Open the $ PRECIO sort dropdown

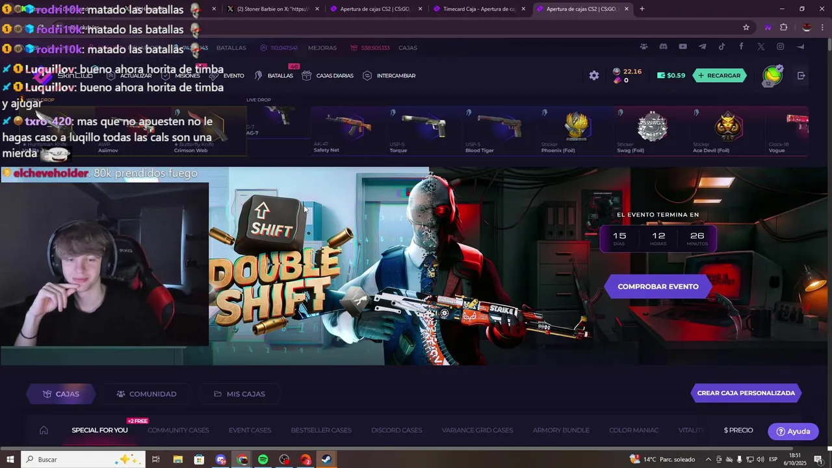(x=738, y=430)
